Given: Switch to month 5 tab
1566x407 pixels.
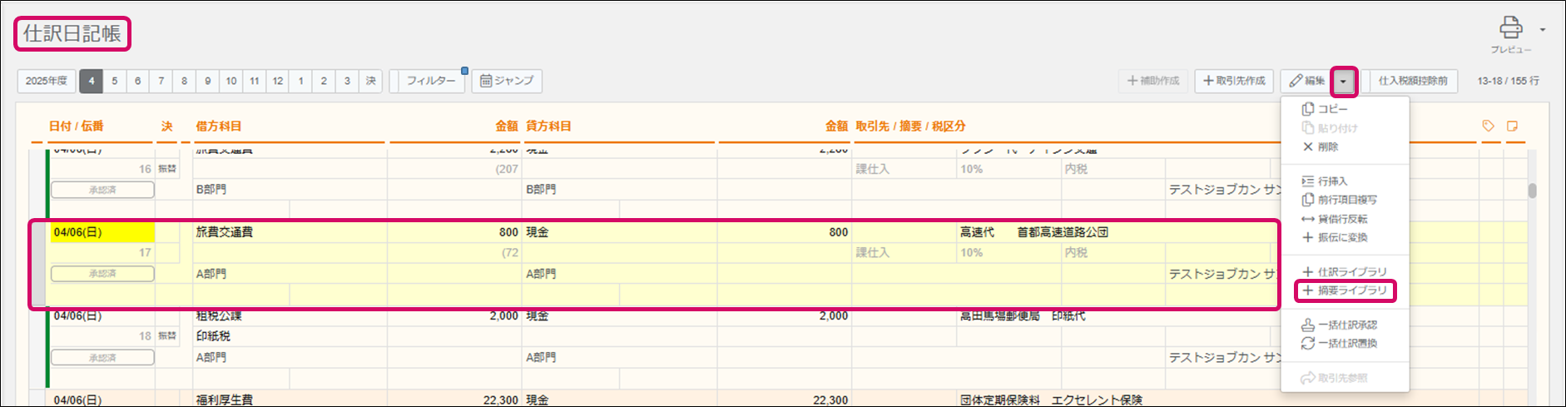Looking at the screenshot, I should tap(115, 81).
